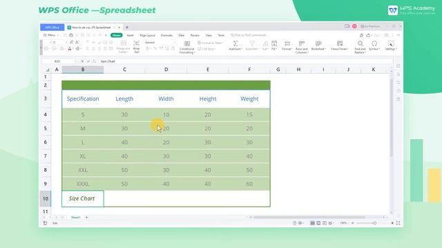This screenshot has width=442, height=248.
Task: Open the Insert ribbon tab
Action: 131,35
